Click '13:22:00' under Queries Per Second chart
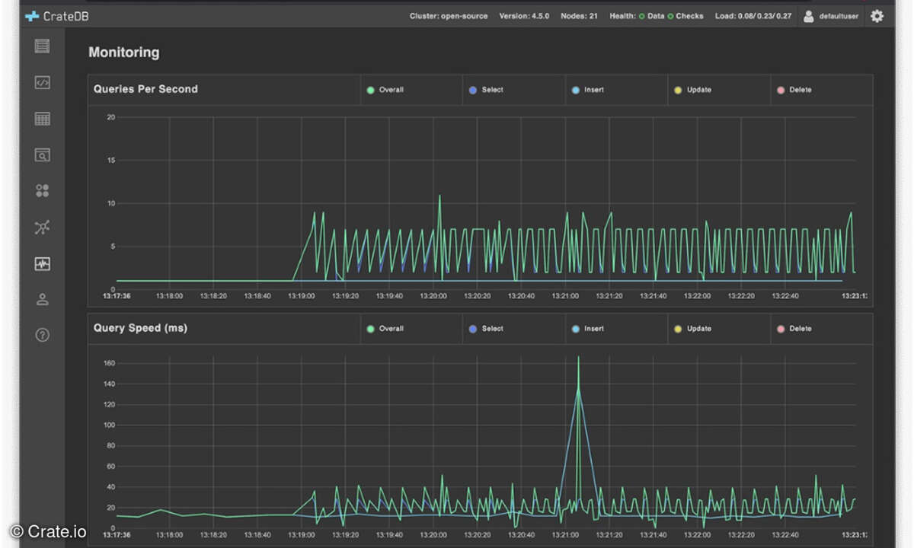This screenshot has width=914, height=548. coord(697,296)
